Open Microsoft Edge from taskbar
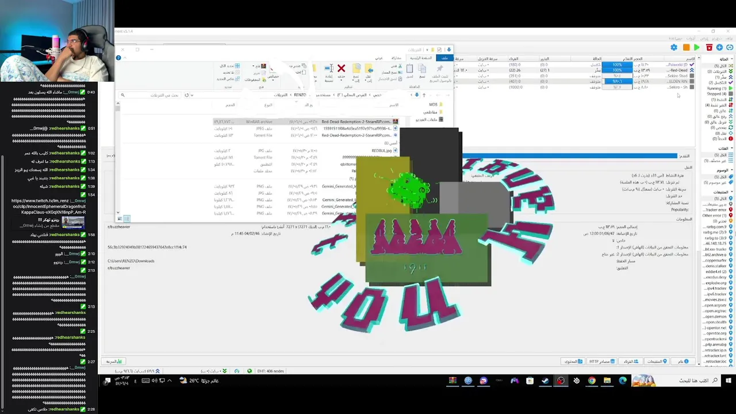This screenshot has height=414, width=736. [623, 381]
